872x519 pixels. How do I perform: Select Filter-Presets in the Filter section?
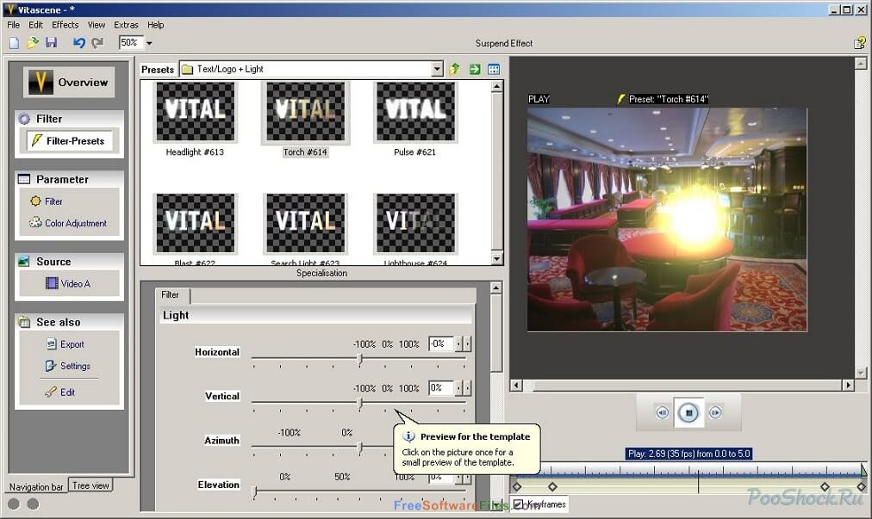69,141
